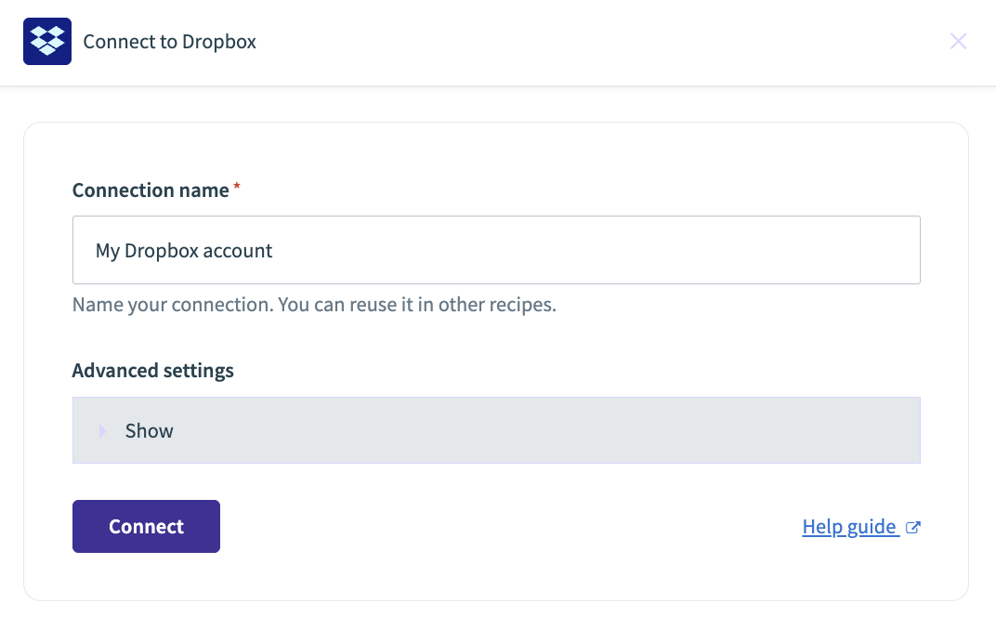
Task: Click the blank card area between Connect and Help guide
Action: tap(508, 527)
